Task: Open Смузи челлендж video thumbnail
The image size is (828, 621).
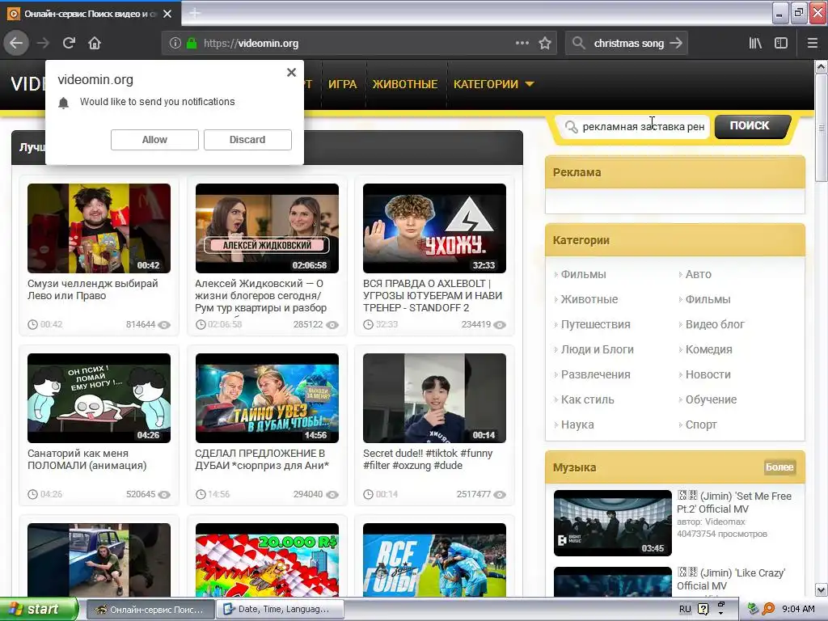Action: pyautogui.click(x=99, y=228)
